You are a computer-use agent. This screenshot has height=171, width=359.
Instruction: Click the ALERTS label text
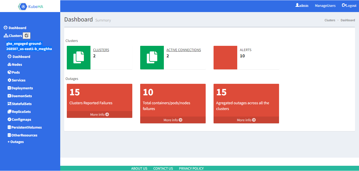pos(246,50)
